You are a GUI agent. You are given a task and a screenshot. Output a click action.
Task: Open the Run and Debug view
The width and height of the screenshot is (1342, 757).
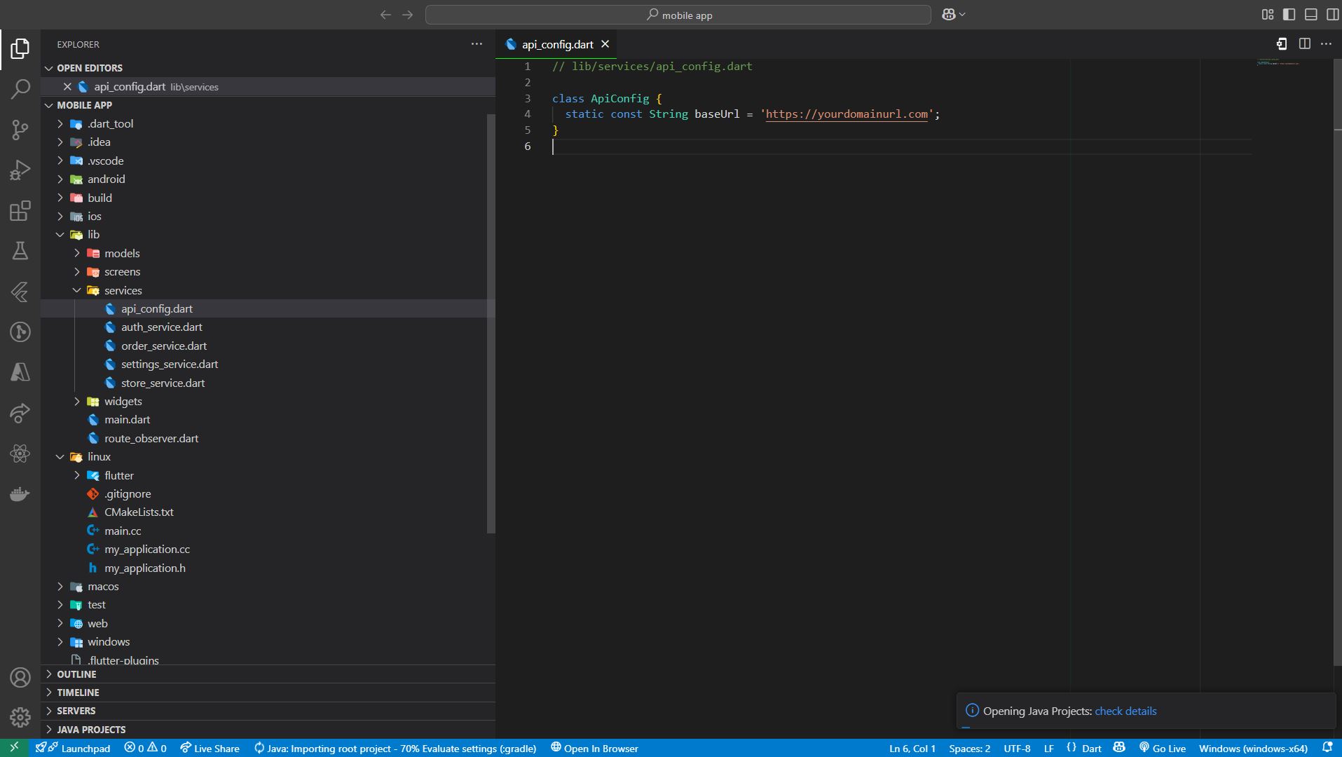(x=20, y=170)
